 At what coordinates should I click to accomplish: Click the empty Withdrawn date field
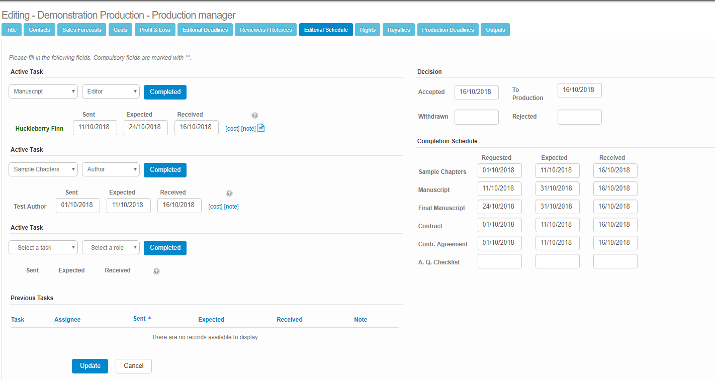476,117
